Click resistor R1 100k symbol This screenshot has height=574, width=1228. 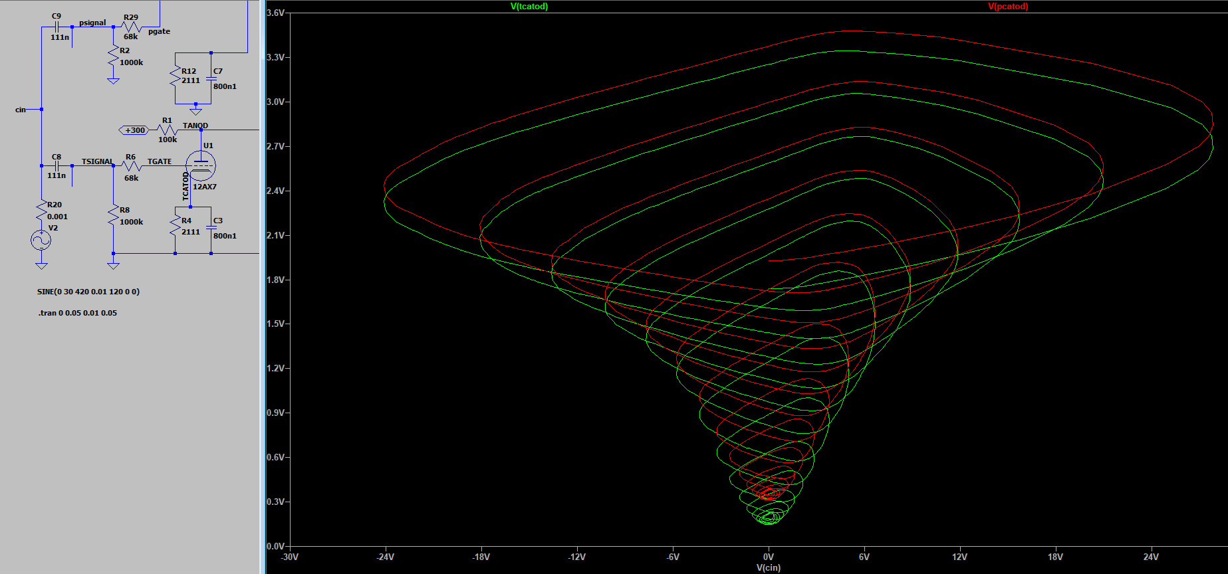click(x=167, y=130)
